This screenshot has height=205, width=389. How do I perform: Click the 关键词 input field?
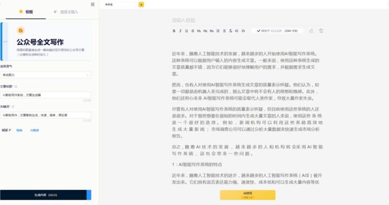click(x=45, y=115)
